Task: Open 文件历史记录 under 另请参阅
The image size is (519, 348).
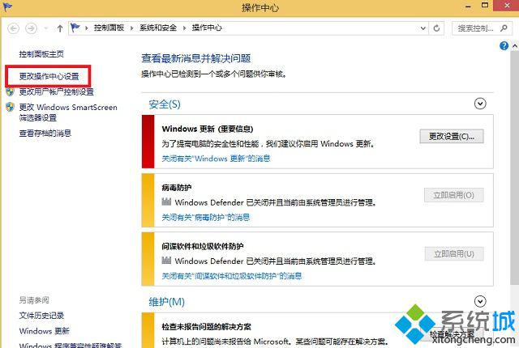Action: tap(41, 316)
